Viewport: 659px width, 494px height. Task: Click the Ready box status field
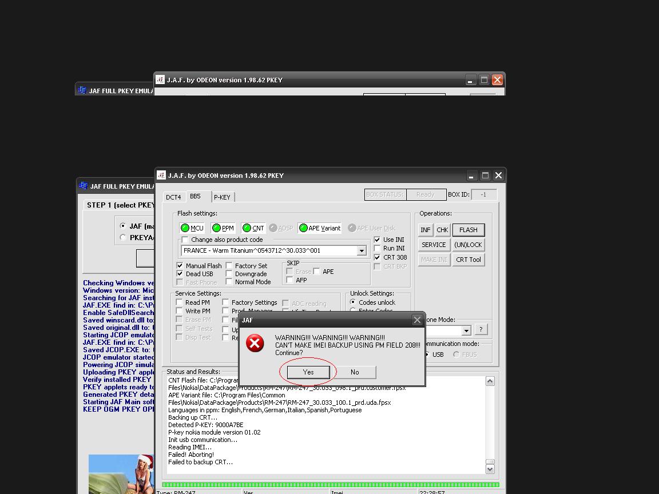(x=426, y=194)
